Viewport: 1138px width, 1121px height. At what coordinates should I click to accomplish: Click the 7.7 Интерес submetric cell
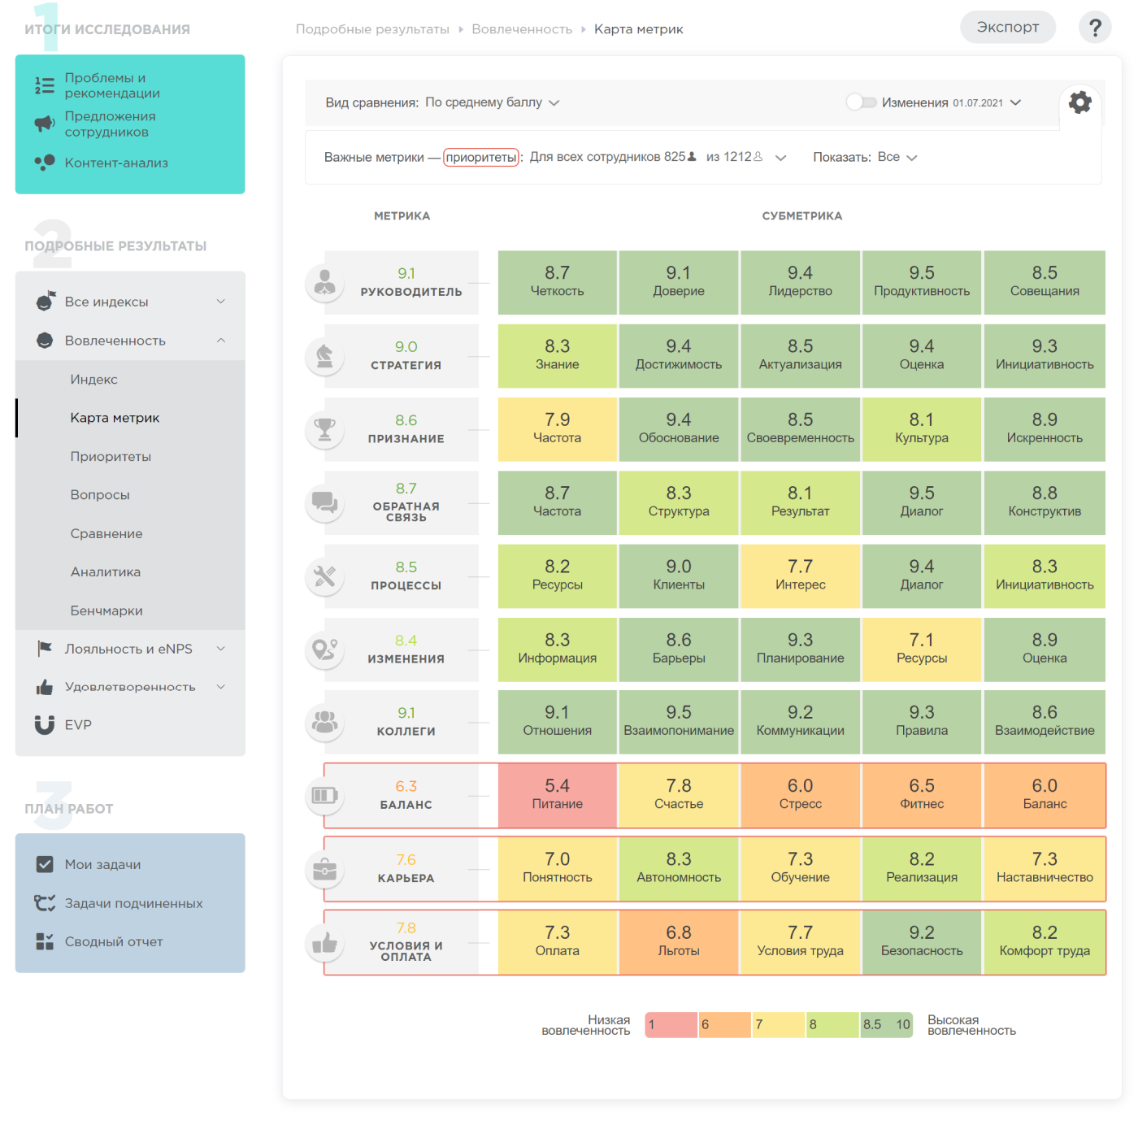point(800,576)
